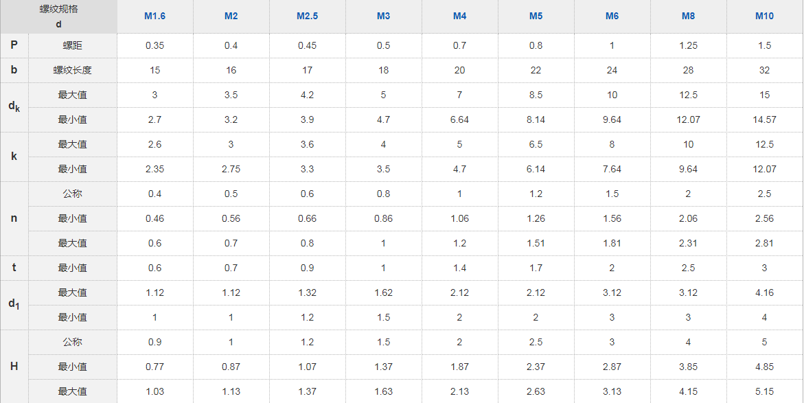The height and width of the screenshot is (403, 804).
Task: Click the 14.57 cell in the M10 column
Action: point(764,119)
